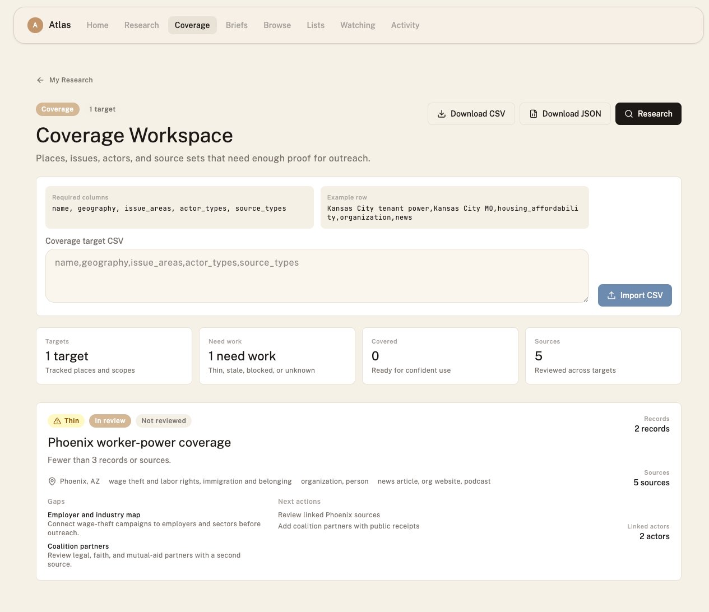
Task: Open the Research nav item
Action: pos(142,25)
